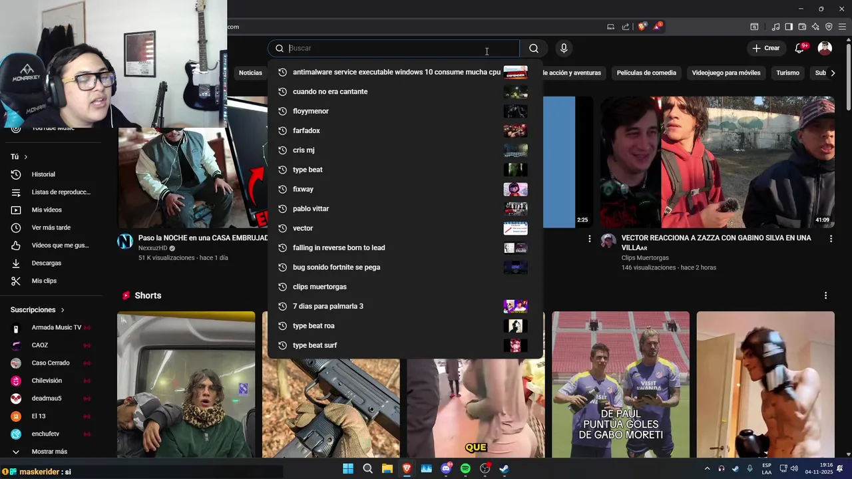Start voice search with the microphone icon

point(564,48)
